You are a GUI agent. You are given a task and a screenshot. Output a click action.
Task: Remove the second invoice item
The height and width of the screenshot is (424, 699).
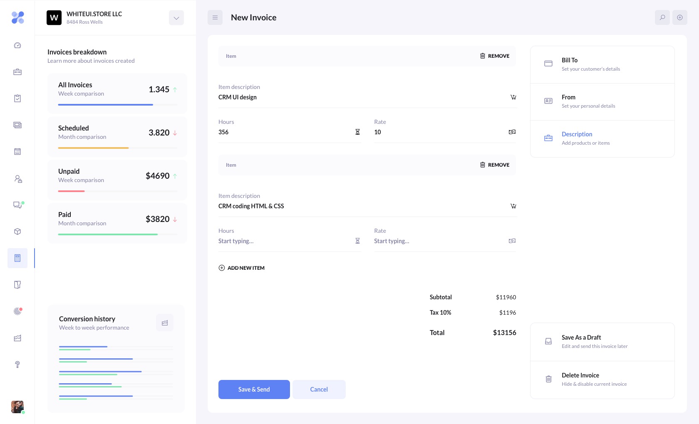(x=495, y=165)
